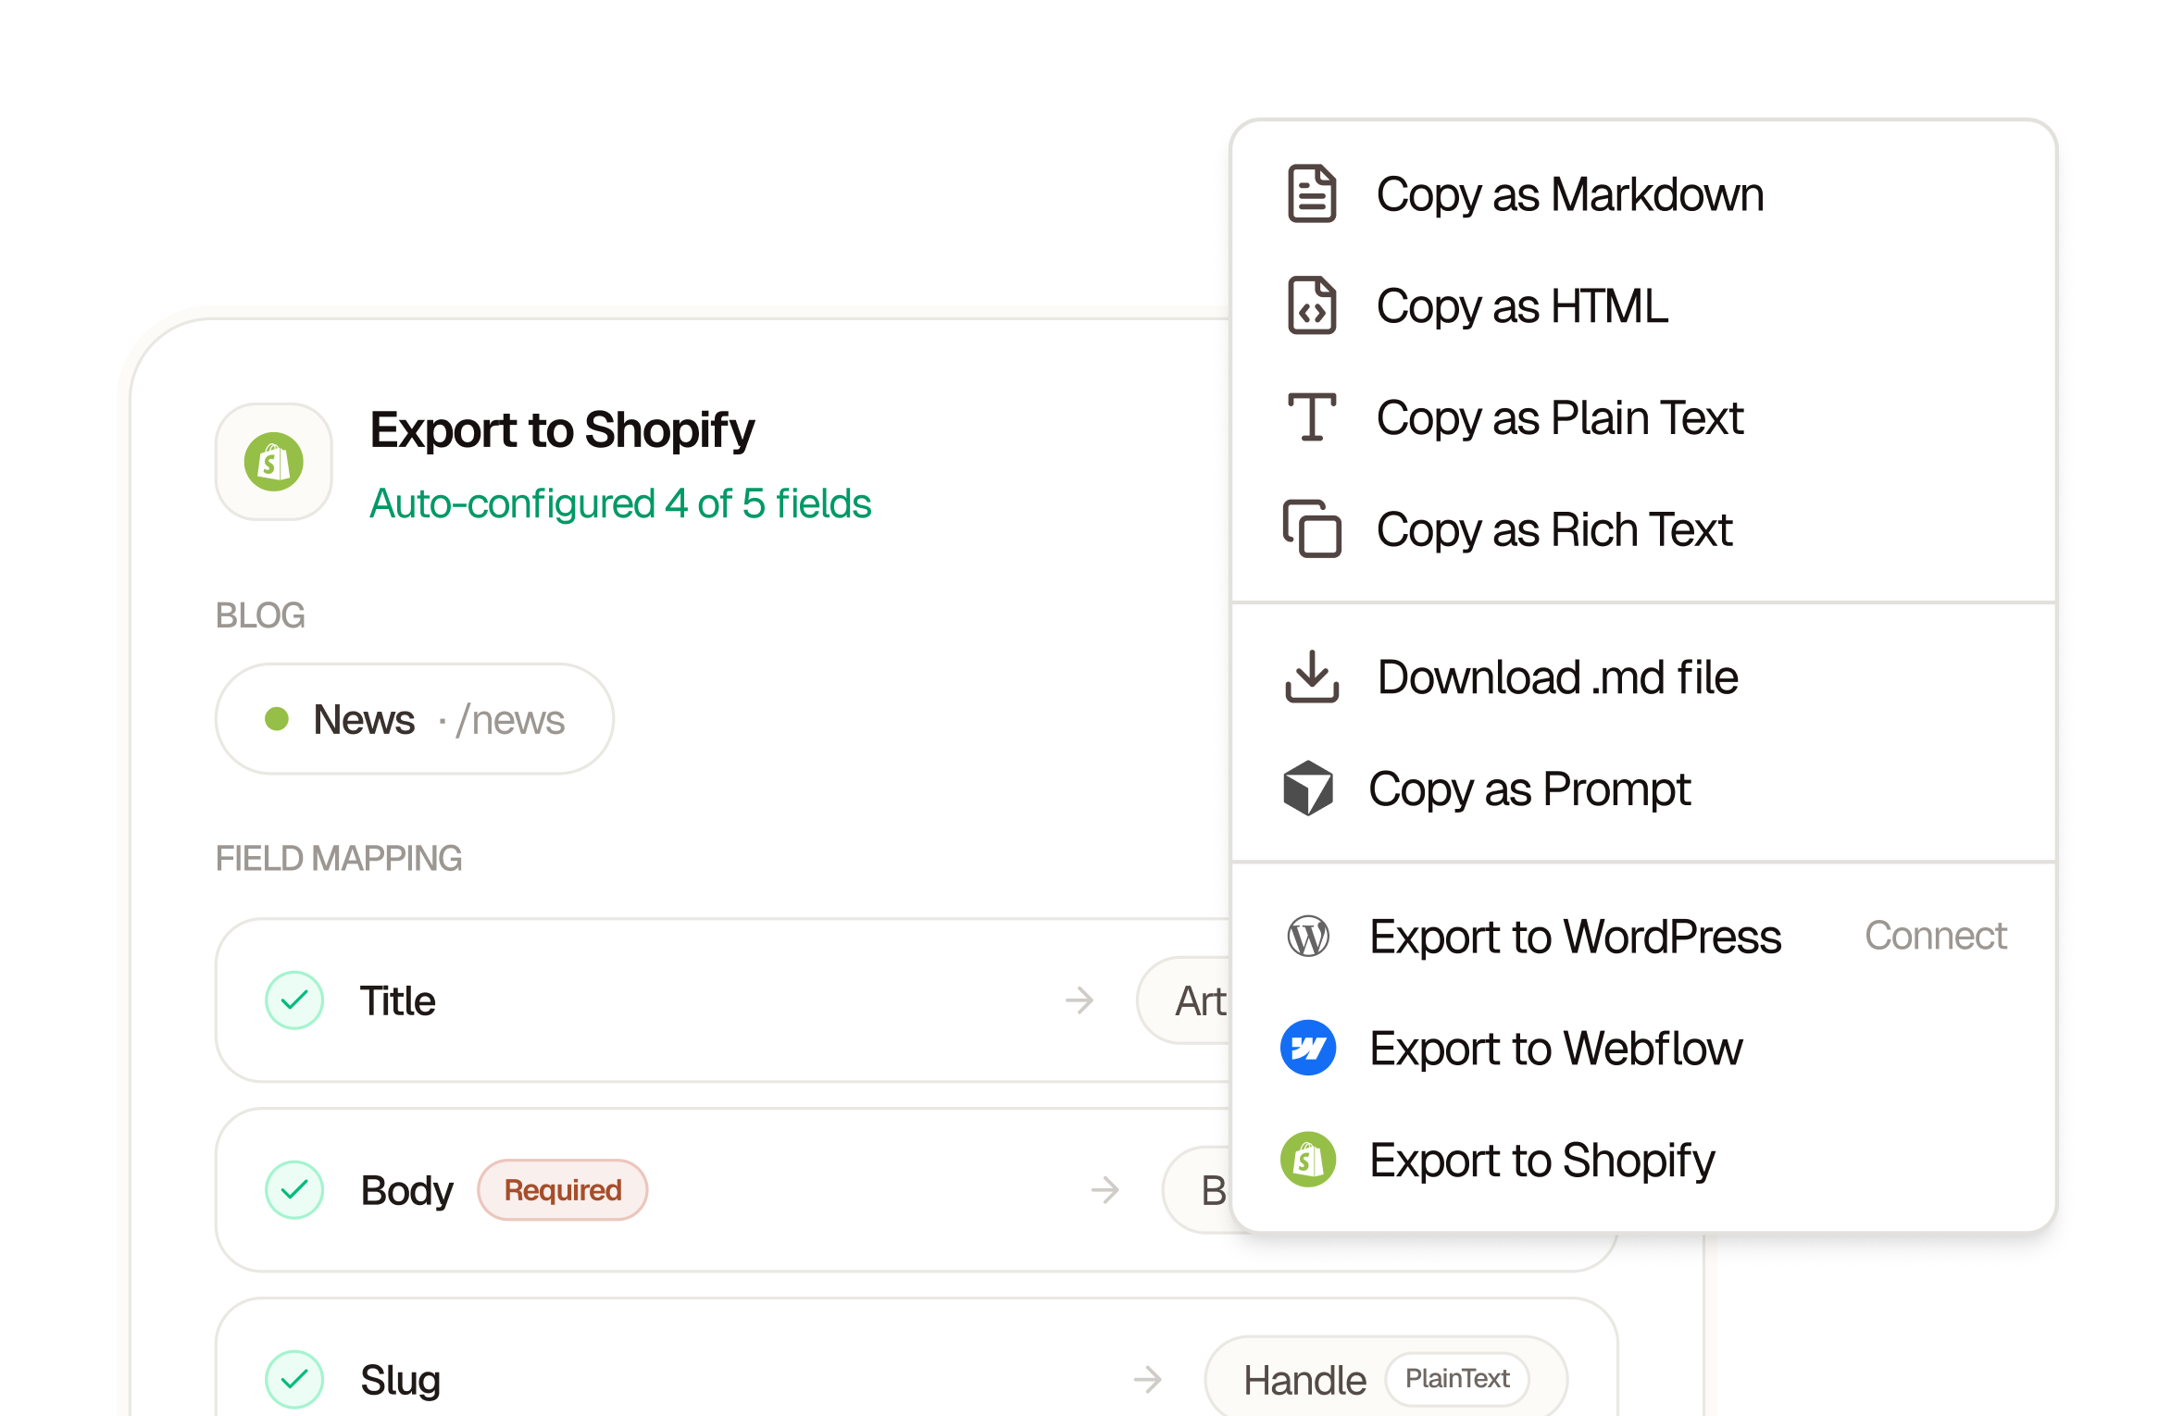Click the download arrow icon
2171x1416 pixels.
[1312, 677]
